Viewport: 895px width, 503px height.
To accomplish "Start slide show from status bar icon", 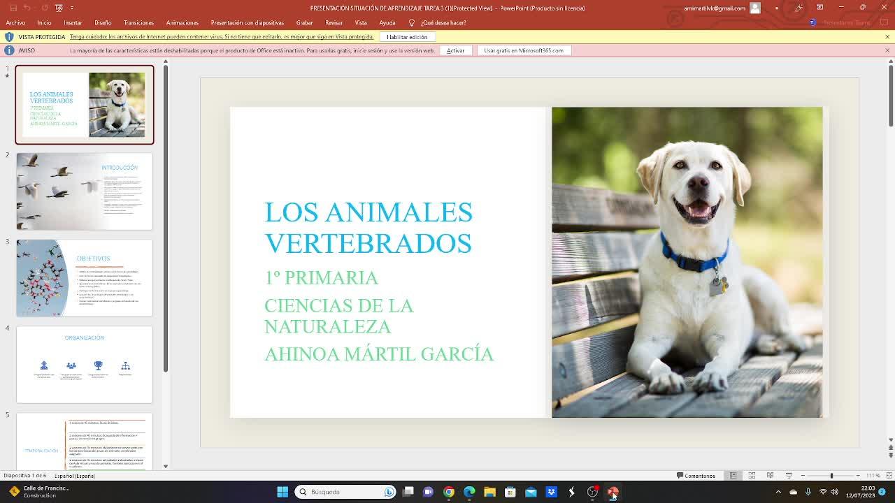I will pos(789,476).
